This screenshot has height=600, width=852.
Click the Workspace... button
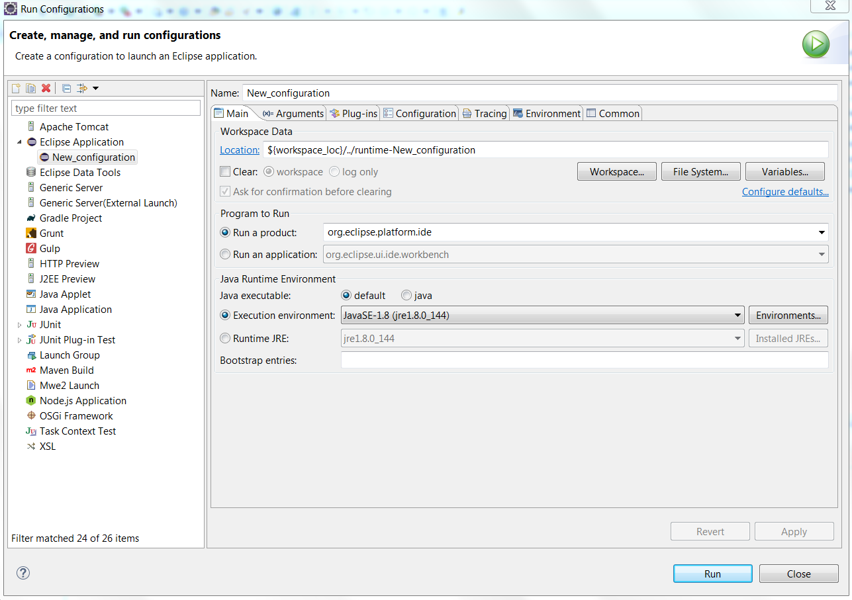[617, 171]
